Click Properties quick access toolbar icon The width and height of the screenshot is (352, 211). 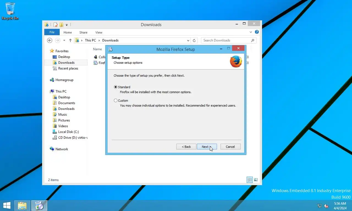point(55,25)
